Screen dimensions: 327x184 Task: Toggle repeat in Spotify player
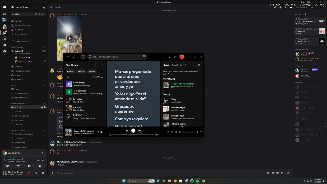[x=145, y=131]
